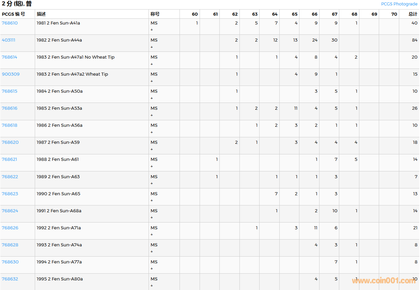Open coin entry 768614
The image size is (420, 290).
click(x=10, y=57)
